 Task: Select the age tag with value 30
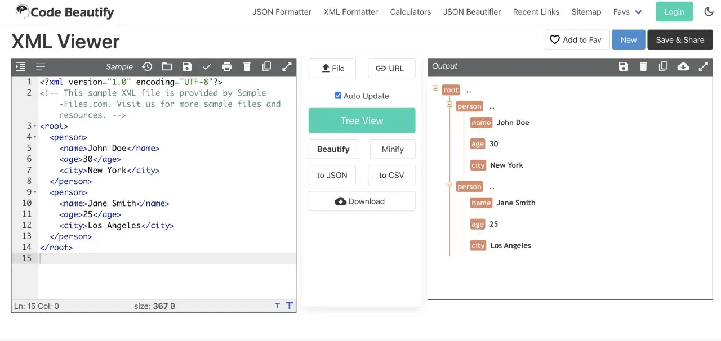click(478, 144)
